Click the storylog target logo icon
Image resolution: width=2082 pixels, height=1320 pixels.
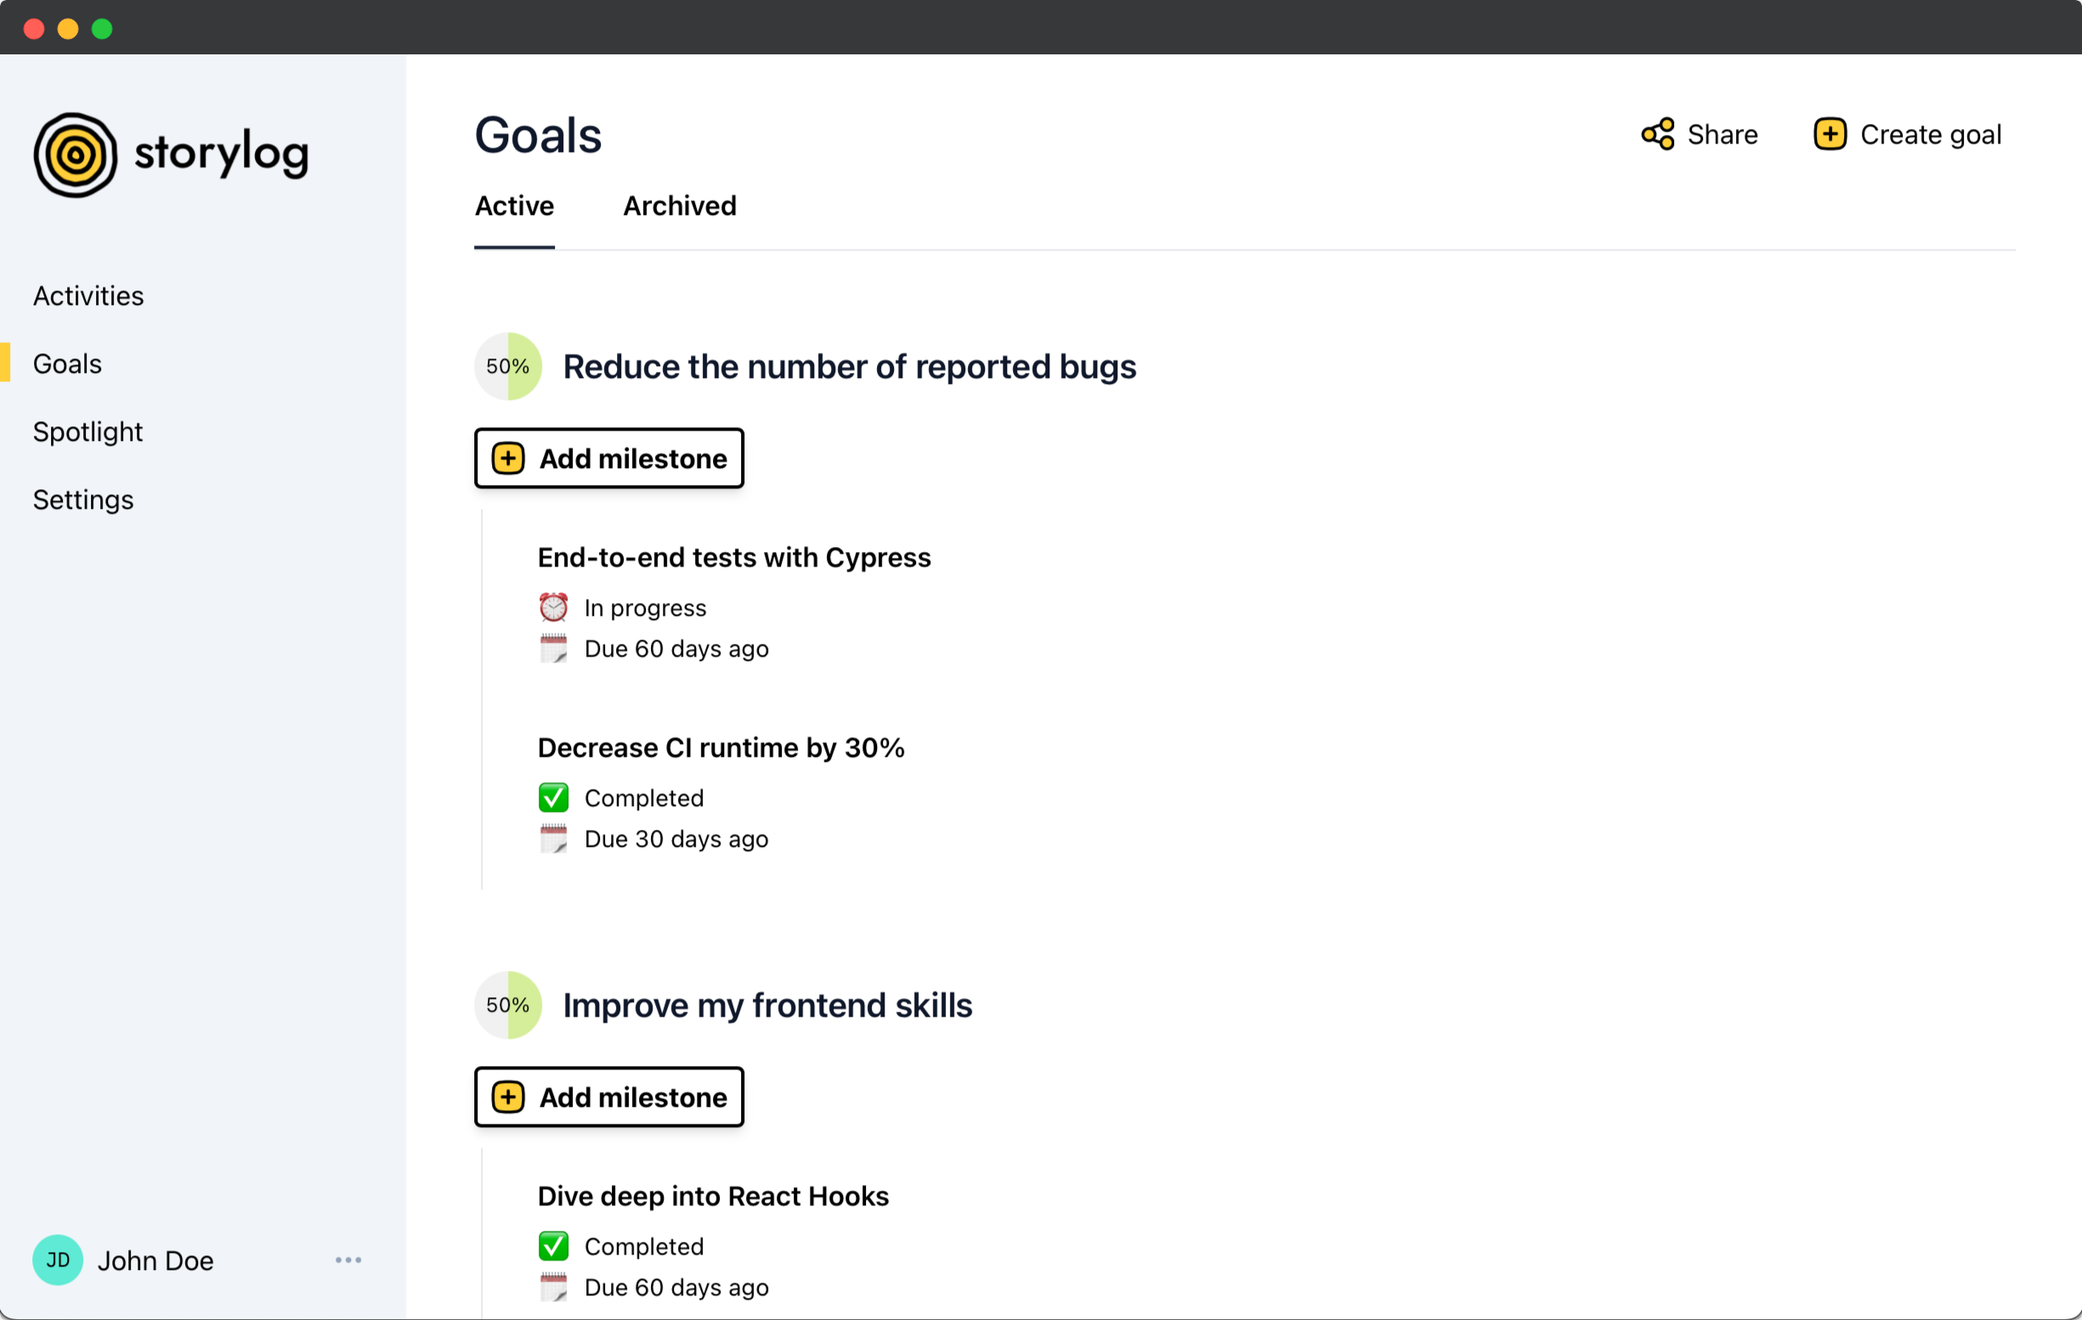tap(76, 155)
